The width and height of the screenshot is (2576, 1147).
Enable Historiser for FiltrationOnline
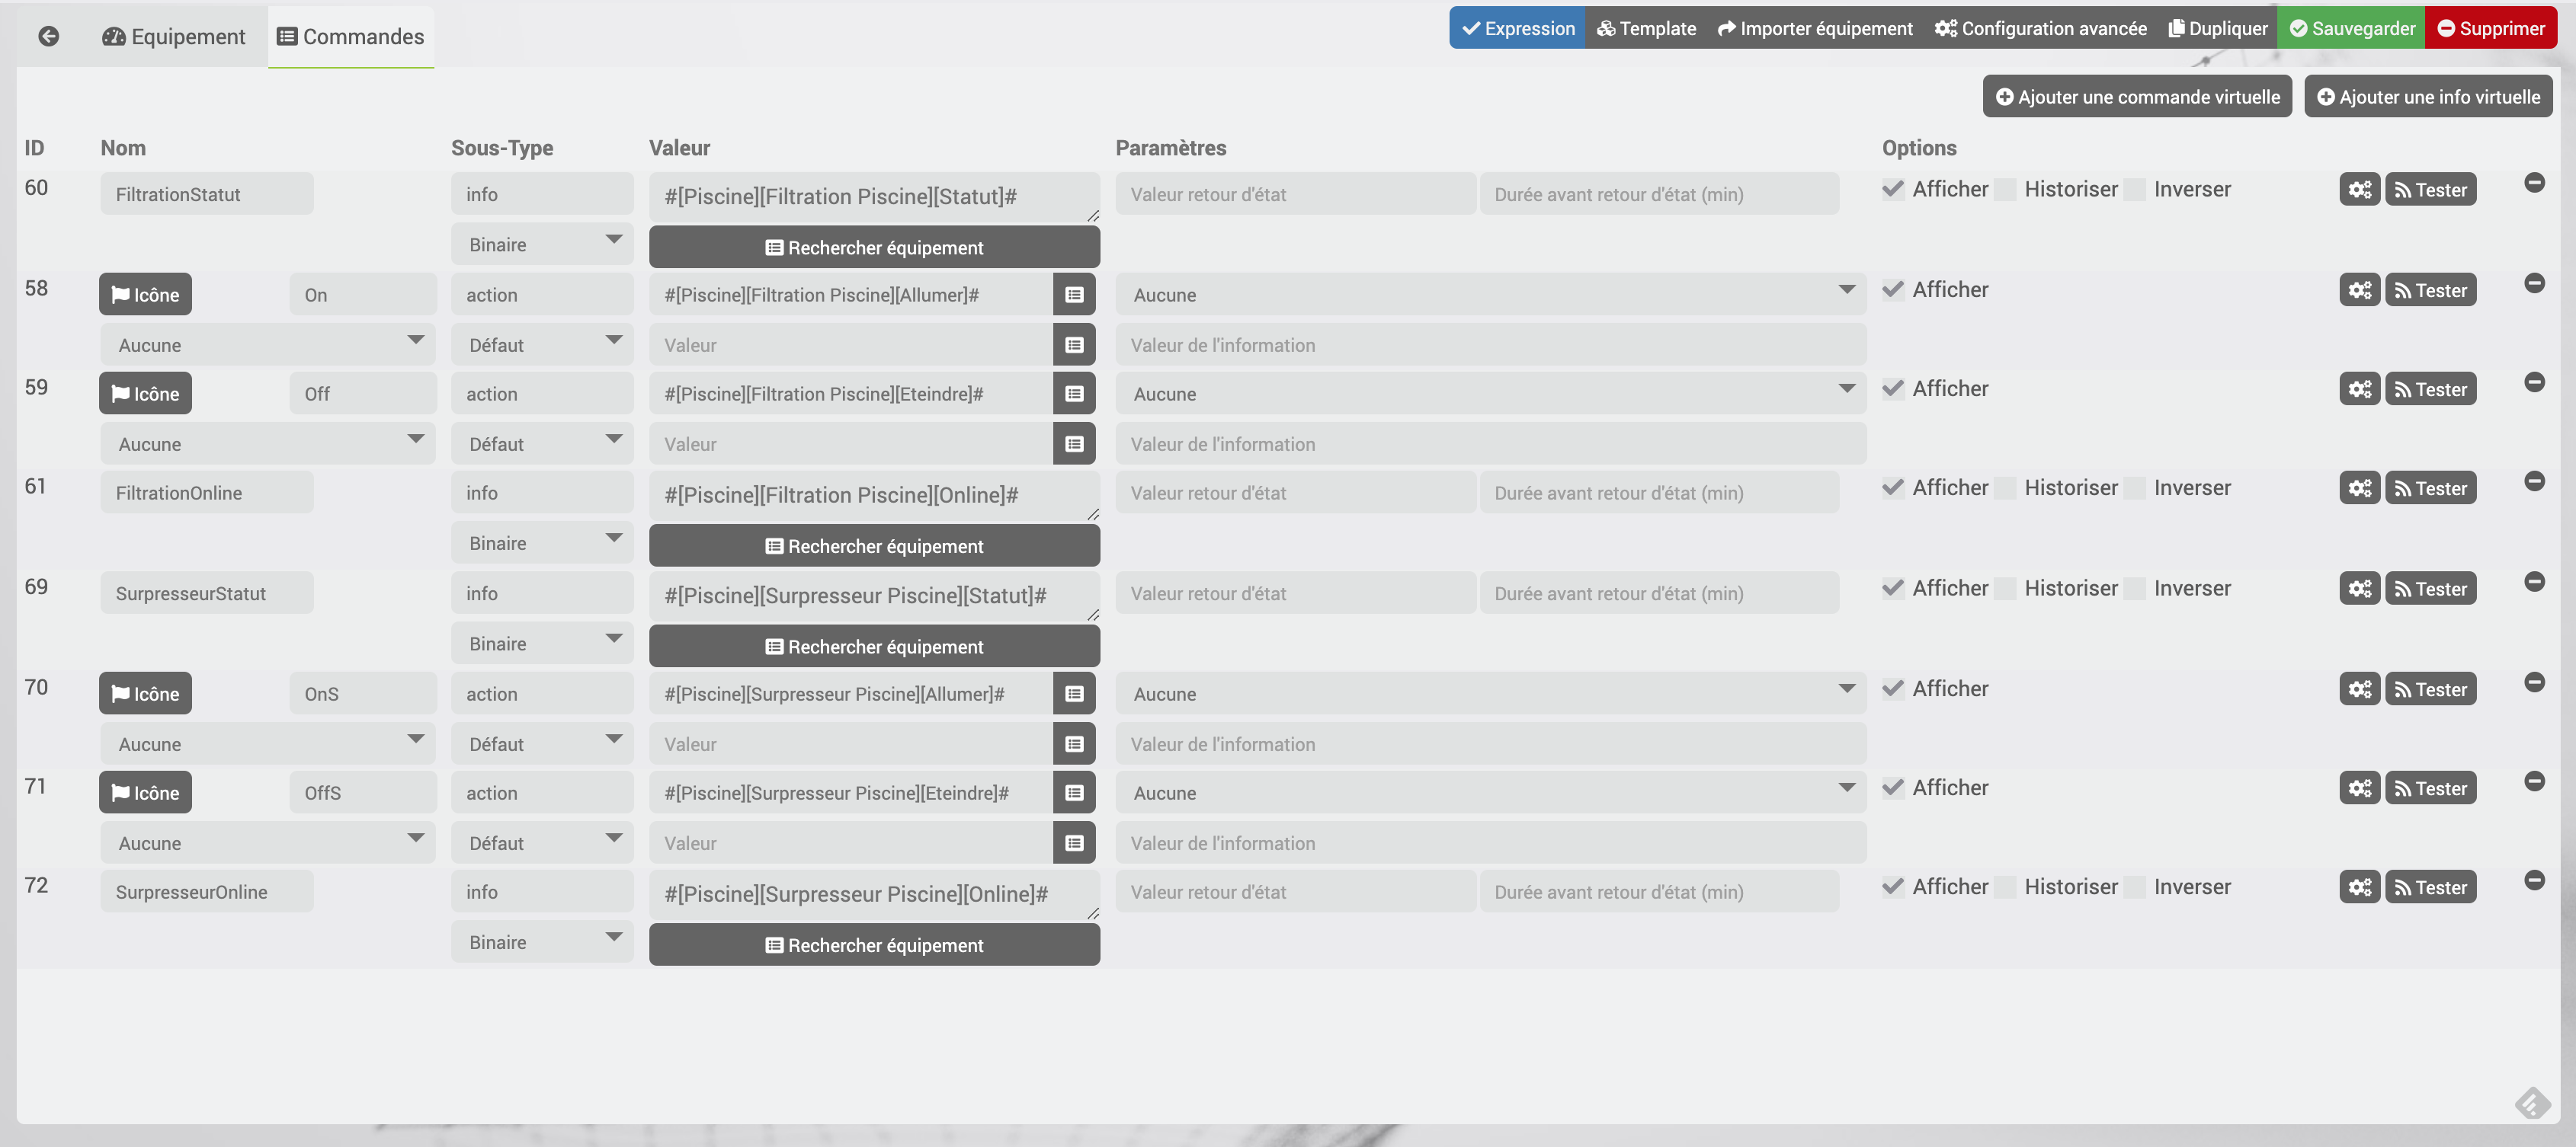[2005, 487]
